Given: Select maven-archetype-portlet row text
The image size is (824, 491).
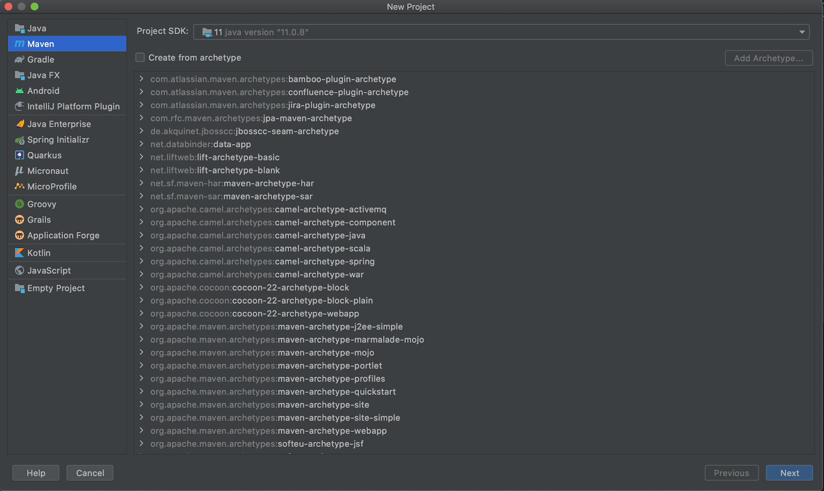Looking at the screenshot, I should point(266,366).
